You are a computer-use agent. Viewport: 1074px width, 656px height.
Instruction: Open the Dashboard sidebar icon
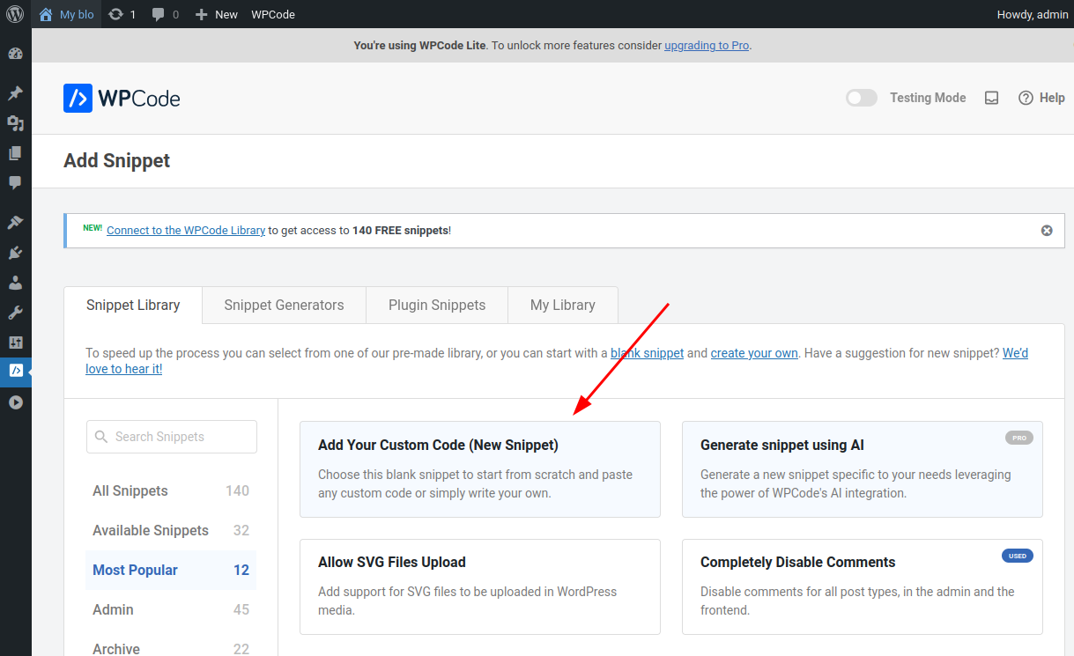pyautogui.click(x=15, y=54)
